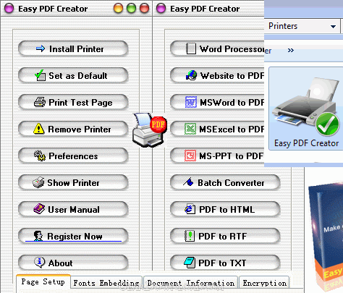
Task: Click the Remove Printer warning triangle icon
Action: tap(38, 129)
